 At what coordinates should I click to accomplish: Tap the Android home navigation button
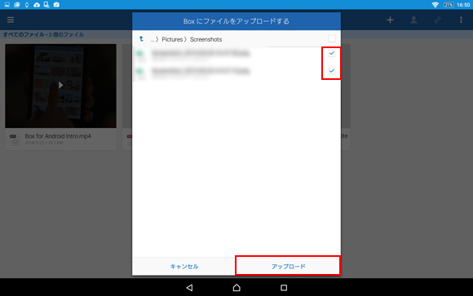(236, 288)
